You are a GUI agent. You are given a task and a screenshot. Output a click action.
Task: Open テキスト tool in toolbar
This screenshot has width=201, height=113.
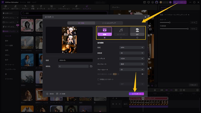(25, 7)
